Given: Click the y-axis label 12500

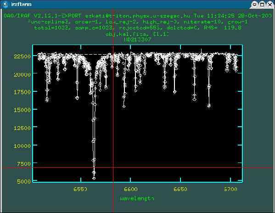Looking at the screenshot, I should pyautogui.click(x=22, y=128).
